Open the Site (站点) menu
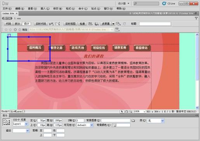This screenshot has width=200, height=141. (96, 9)
